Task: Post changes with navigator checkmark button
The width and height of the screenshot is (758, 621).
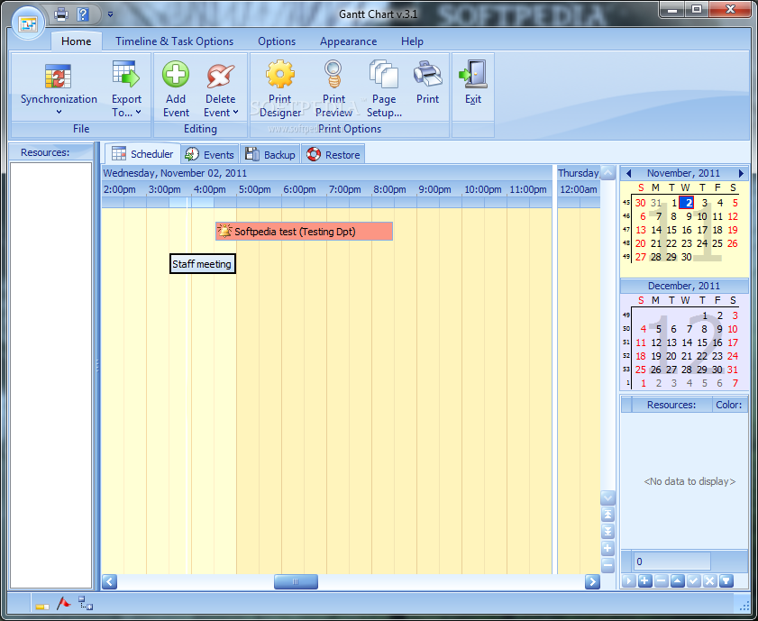Action: pos(694,580)
